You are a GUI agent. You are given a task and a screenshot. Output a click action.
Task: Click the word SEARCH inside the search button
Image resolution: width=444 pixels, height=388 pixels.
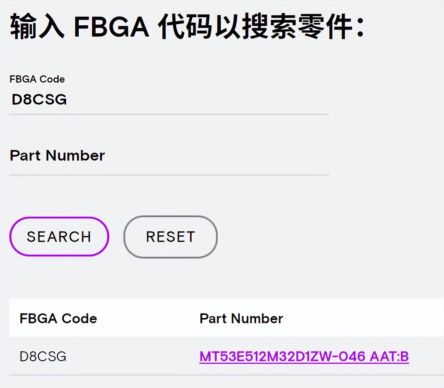[x=59, y=237]
